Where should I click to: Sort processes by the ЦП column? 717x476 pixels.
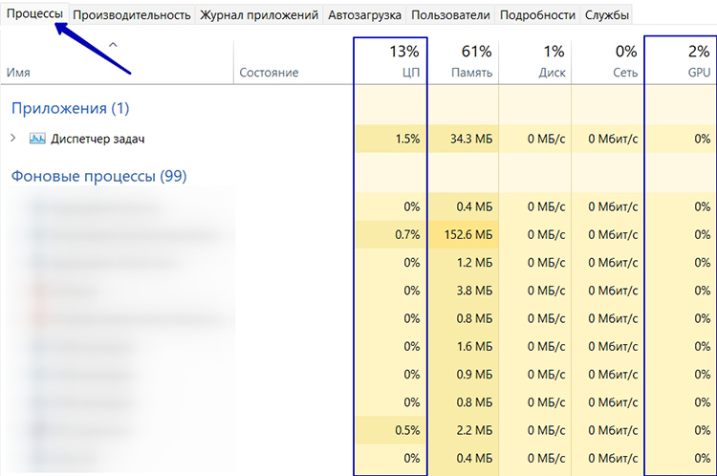[391, 61]
